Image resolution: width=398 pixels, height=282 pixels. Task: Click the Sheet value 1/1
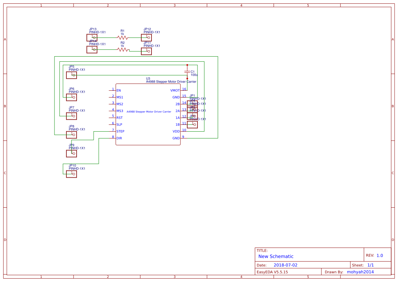point(370,265)
